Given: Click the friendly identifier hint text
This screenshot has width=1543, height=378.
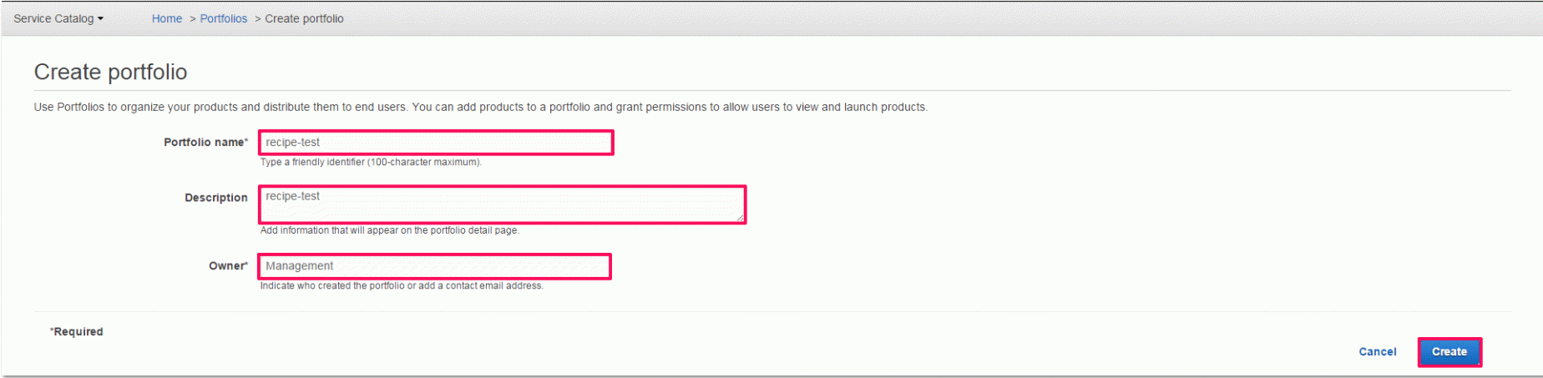Looking at the screenshot, I should (x=371, y=162).
